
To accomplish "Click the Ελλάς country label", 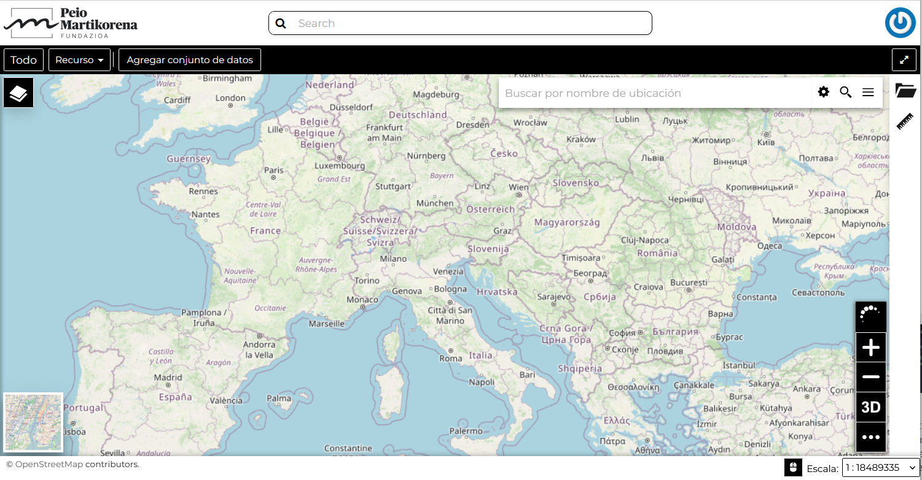I will click(x=617, y=421).
